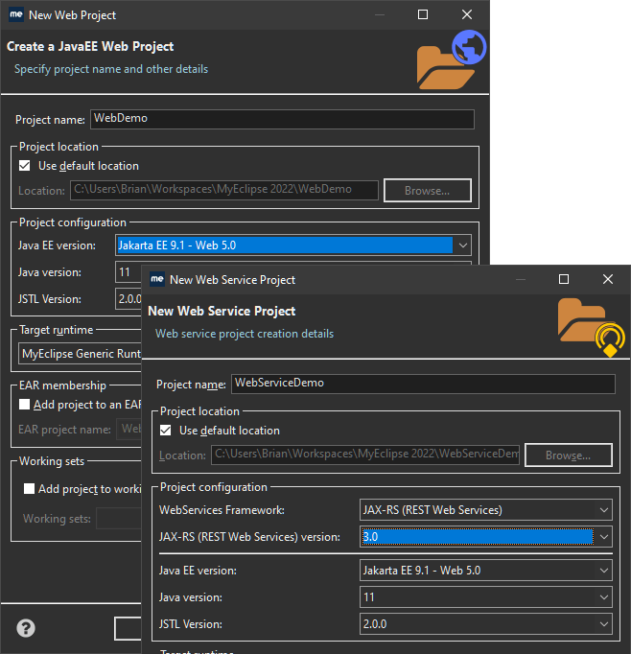Maximize the New Web Project window
The height and width of the screenshot is (654, 631).
click(423, 14)
